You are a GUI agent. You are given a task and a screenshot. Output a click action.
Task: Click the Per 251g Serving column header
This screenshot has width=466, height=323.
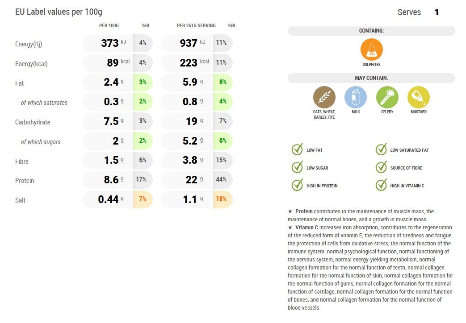point(196,26)
